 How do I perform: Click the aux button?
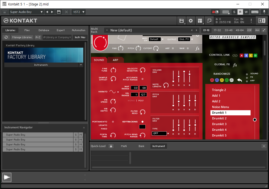pos(257,30)
